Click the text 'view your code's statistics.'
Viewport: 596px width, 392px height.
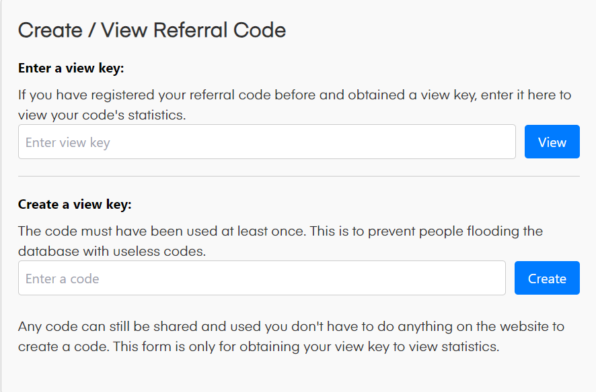click(x=102, y=115)
